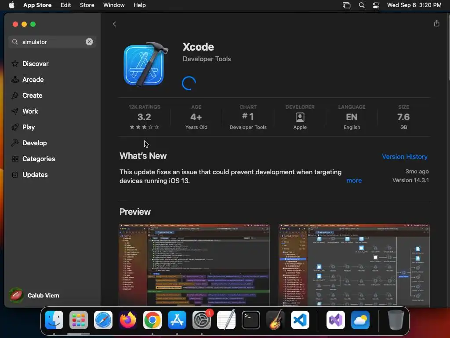Viewport: 450px width, 338px height.
Task: Open the App Store menu
Action: click(x=37, y=5)
